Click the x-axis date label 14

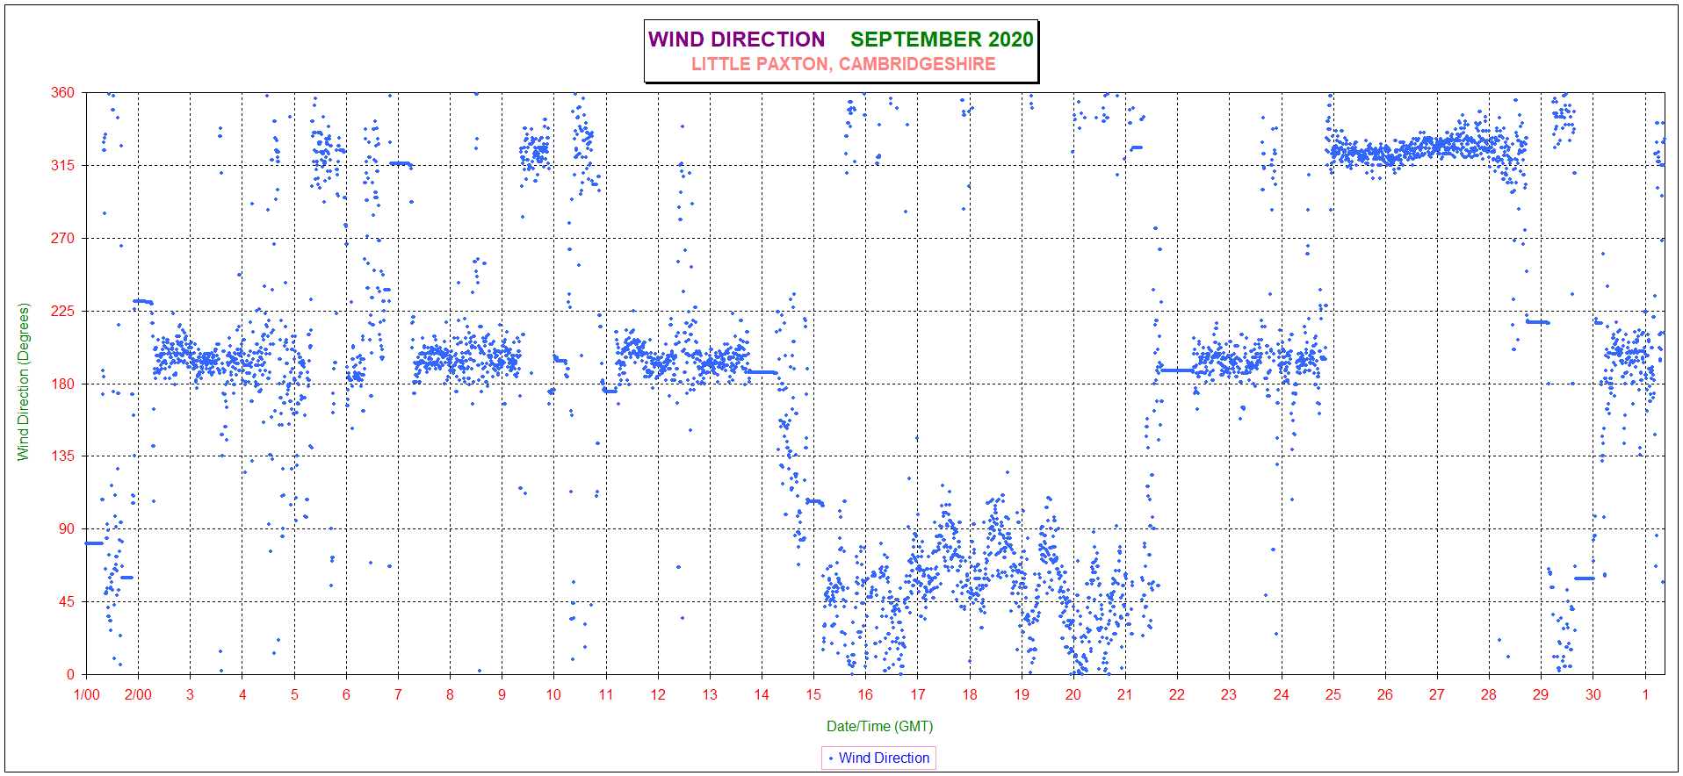pyautogui.click(x=762, y=694)
